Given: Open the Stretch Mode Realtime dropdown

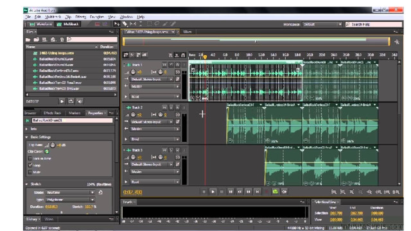Looking at the screenshot, I should pos(70,193).
